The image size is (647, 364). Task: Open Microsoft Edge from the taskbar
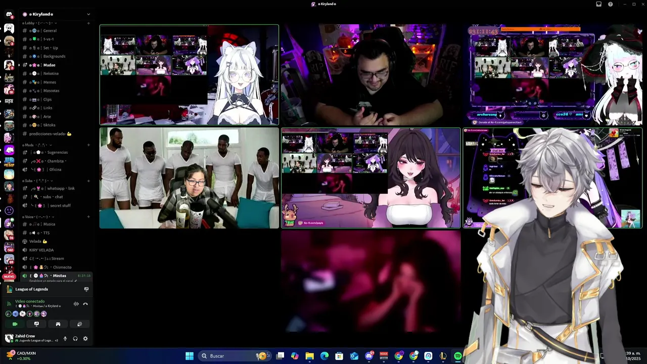tap(325, 356)
